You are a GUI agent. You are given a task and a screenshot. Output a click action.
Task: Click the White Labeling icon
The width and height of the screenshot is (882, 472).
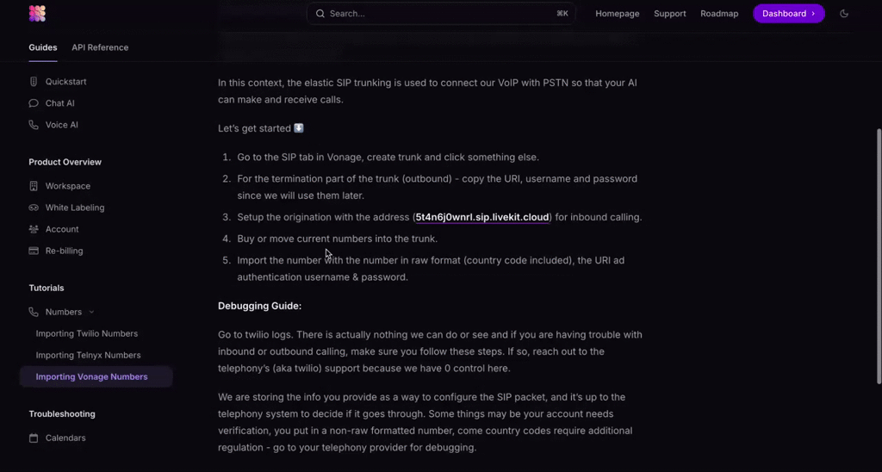tap(34, 208)
